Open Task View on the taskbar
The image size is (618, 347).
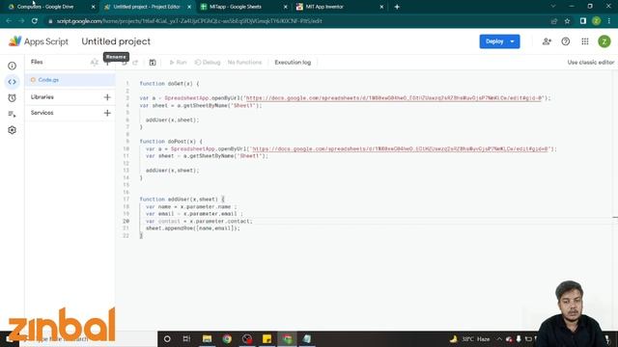(186, 338)
